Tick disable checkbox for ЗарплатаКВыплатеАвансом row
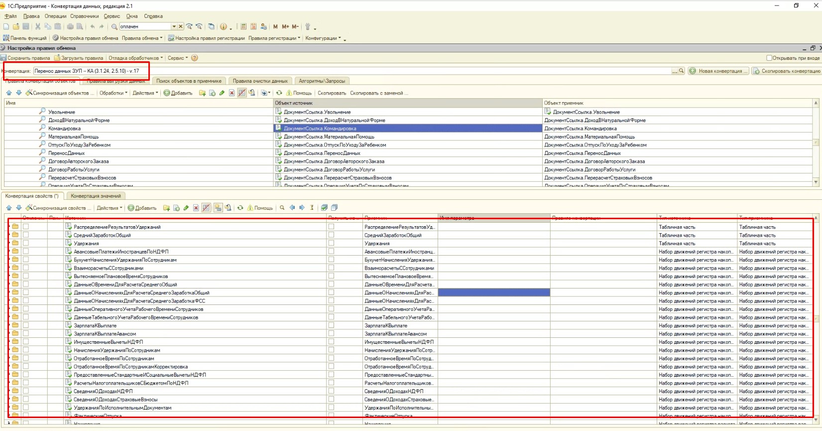This screenshot has width=822, height=431. click(x=25, y=334)
